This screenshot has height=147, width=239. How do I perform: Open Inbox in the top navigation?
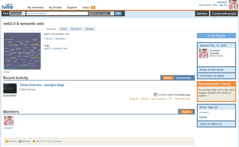(x=86, y=8)
